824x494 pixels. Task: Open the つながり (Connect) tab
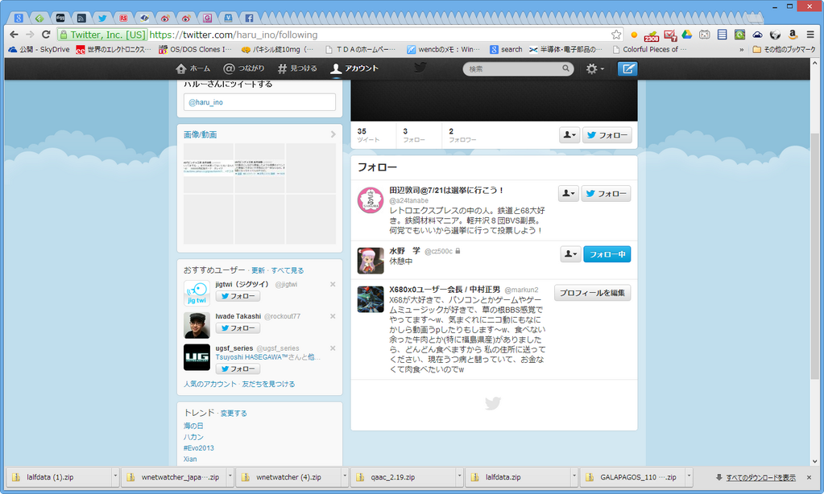point(244,68)
